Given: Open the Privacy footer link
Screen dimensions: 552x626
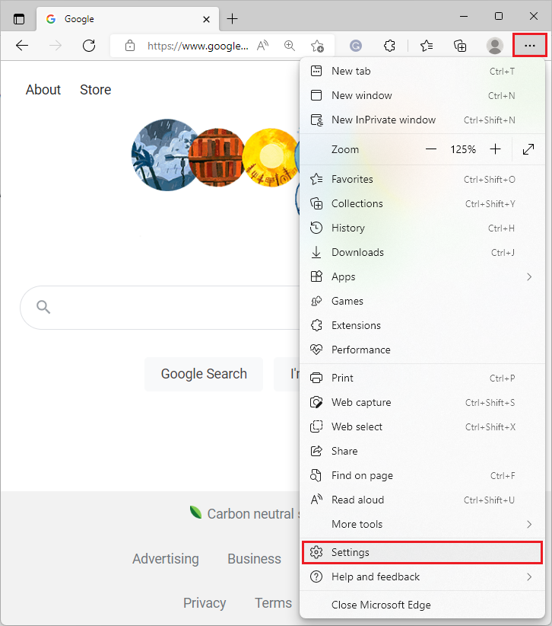Looking at the screenshot, I should point(205,603).
